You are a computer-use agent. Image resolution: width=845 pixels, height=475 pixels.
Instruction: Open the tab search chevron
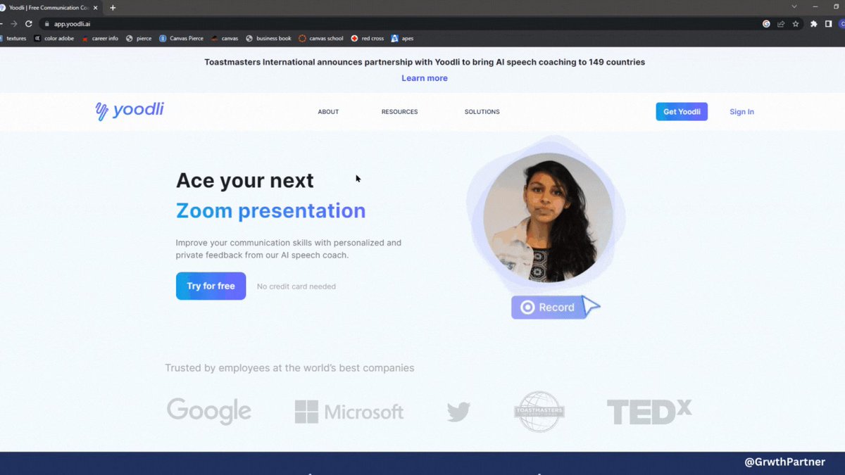coord(794,7)
